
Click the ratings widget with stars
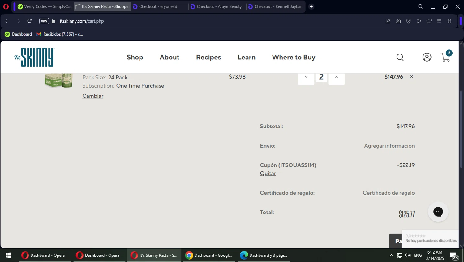[x=430, y=238]
